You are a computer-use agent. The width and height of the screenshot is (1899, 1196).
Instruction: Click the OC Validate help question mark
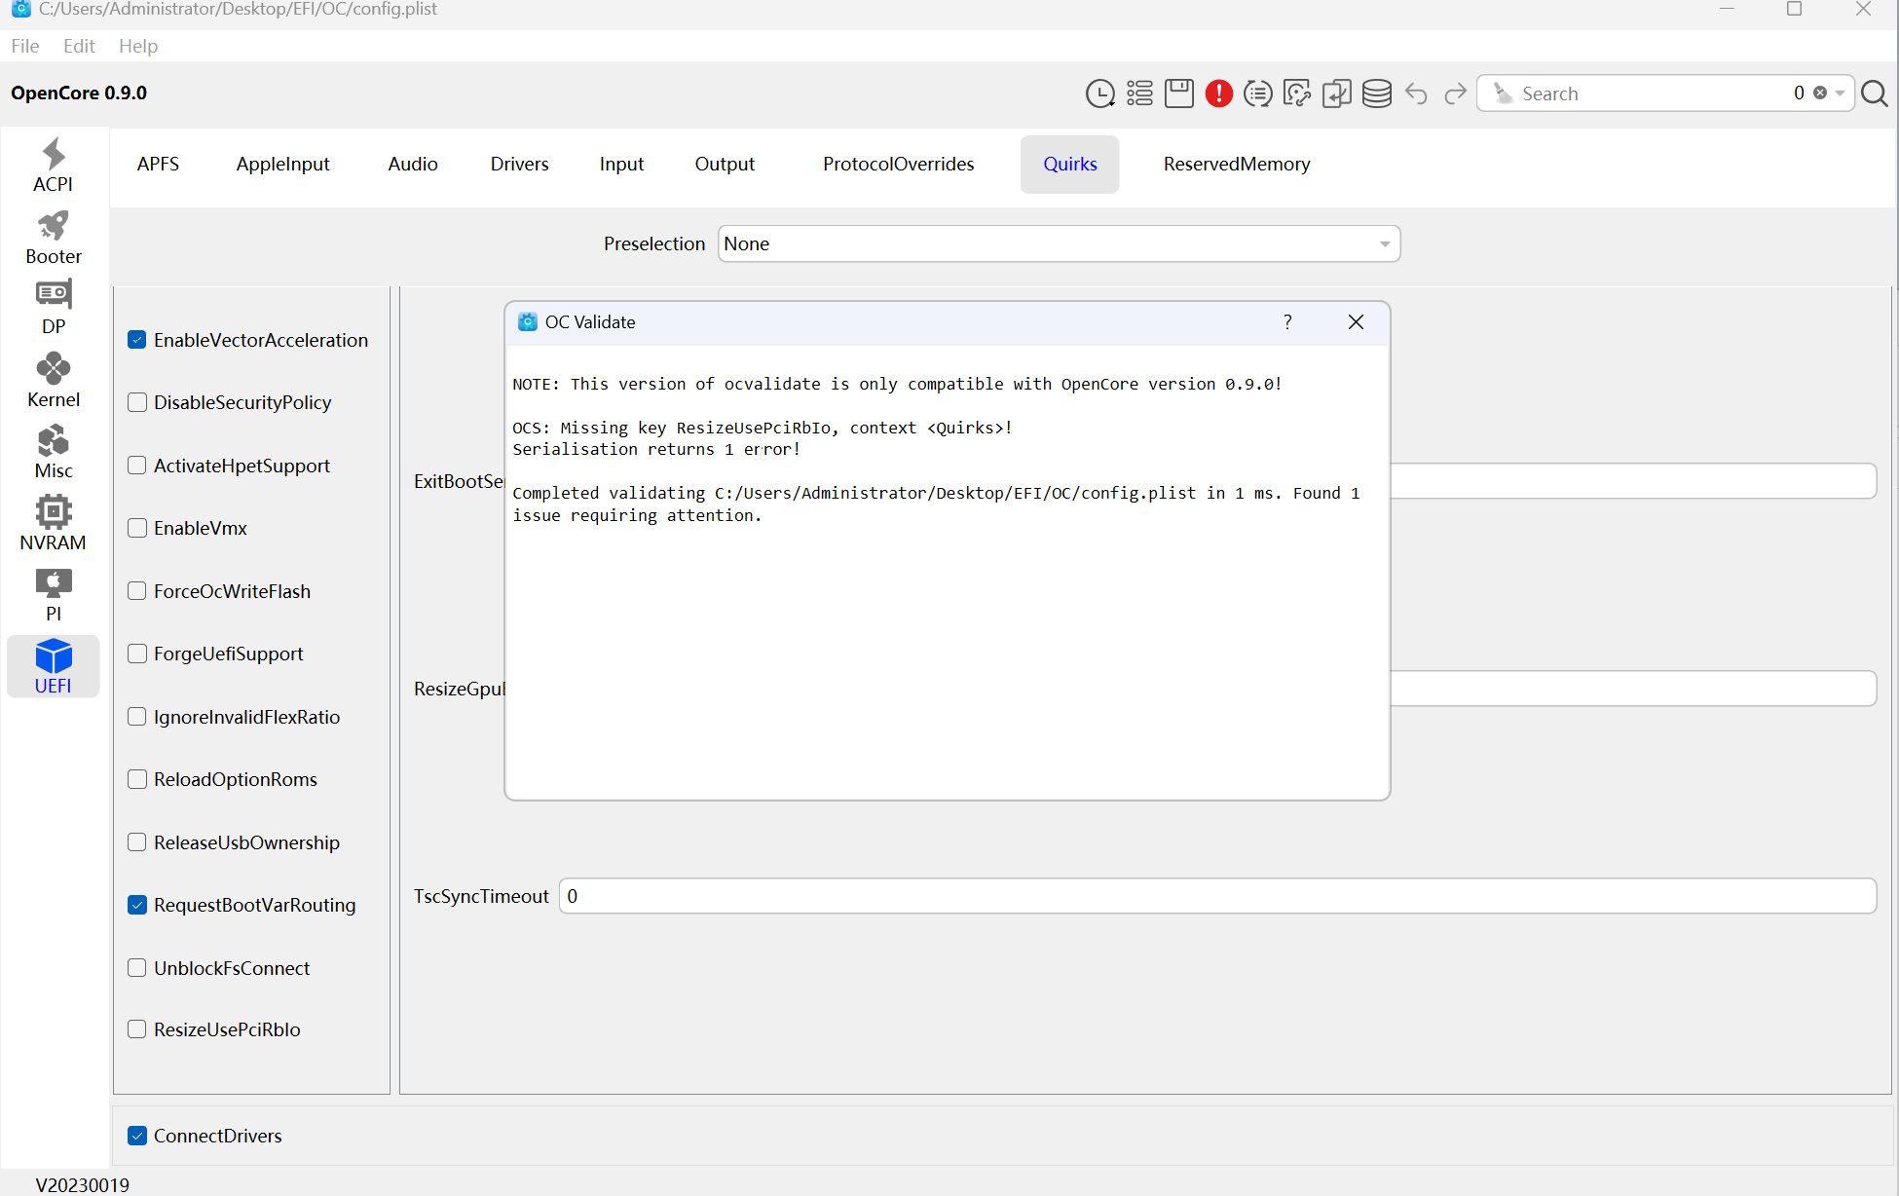(x=1287, y=322)
